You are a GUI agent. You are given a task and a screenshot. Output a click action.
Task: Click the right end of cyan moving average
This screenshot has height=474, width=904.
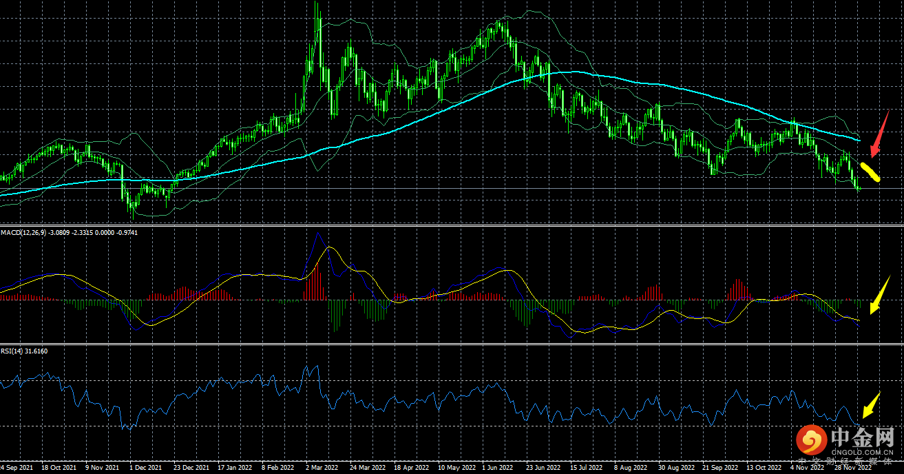pyautogui.click(x=858, y=140)
